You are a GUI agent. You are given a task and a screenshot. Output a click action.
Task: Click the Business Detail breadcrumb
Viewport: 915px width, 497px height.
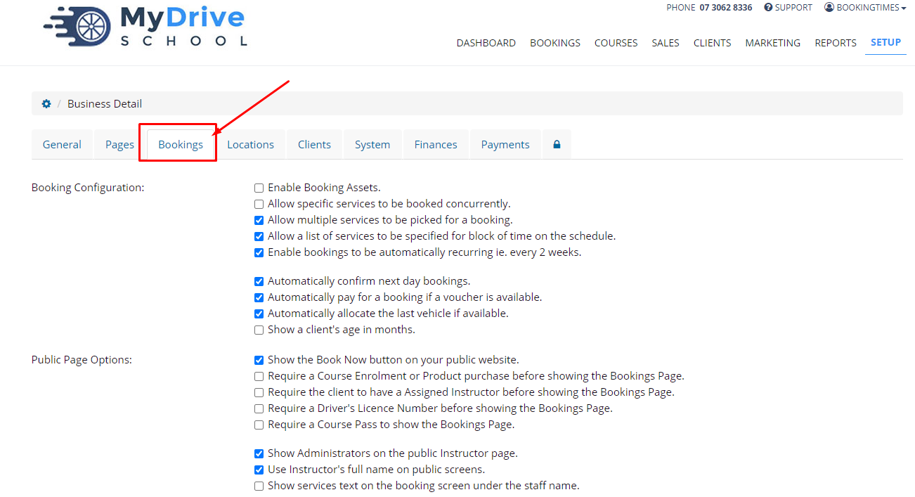[x=105, y=104]
